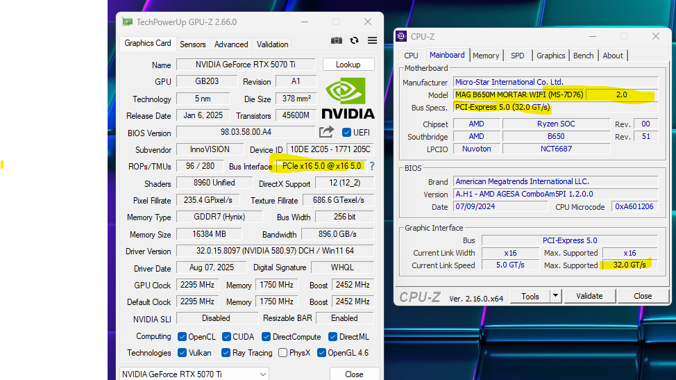
Task: Click the Current Link Speed 5.0 GT/s value
Action: pos(510,265)
